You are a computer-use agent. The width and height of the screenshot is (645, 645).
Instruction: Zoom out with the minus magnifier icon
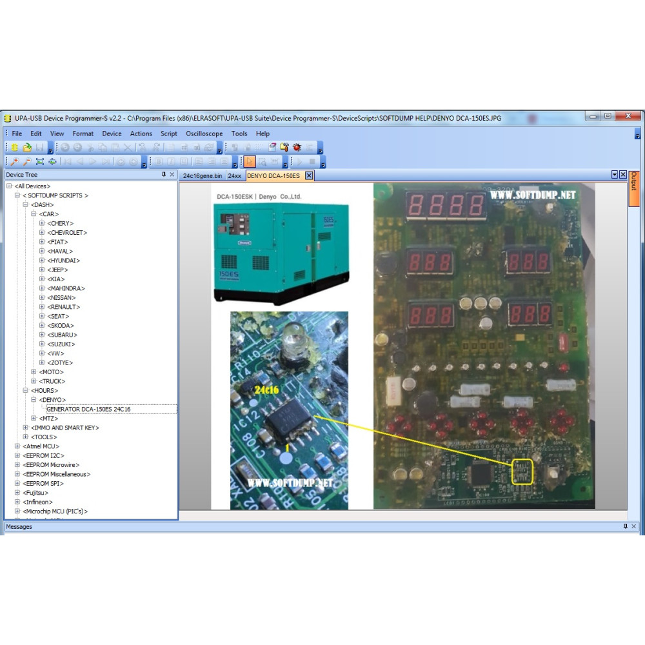point(27,162)
